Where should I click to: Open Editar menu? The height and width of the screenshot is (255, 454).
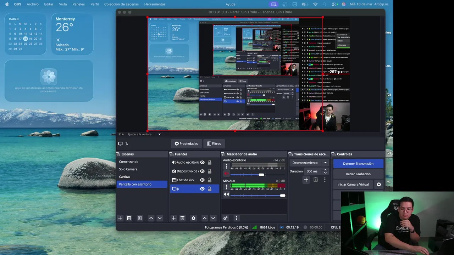(x=49, y=4)
